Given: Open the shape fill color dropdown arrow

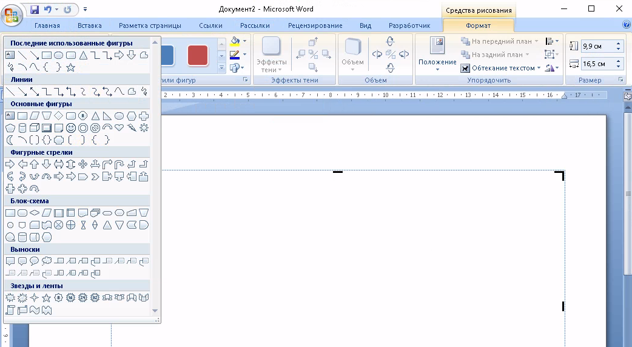Looking at the screenshot, I should coord(244,41).
